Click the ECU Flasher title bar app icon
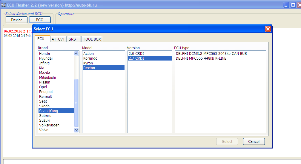 click(x=4, y=5)
